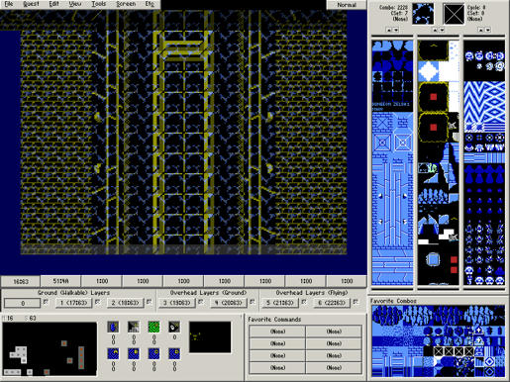Click the green warp arrival square icon
Image resolution: width=510 pixels, height=382 pixels.
[153, 327]
